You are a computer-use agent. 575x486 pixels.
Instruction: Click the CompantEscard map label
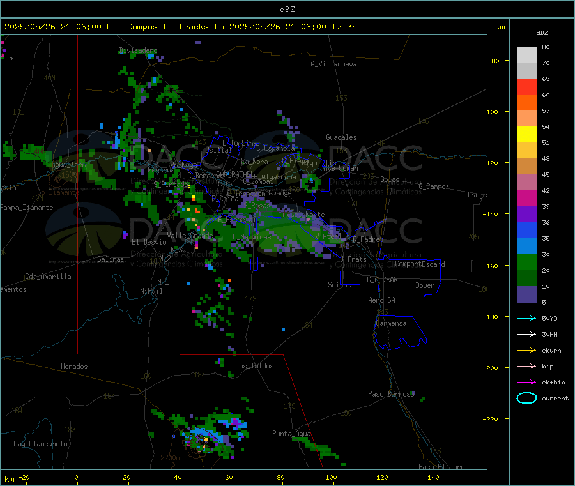point(420,264)
